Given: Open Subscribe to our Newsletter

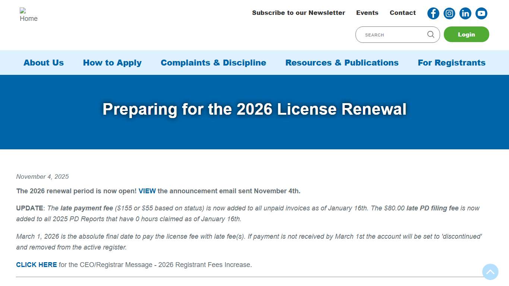Looking at the screenshot, I should [x=298, y=12].
